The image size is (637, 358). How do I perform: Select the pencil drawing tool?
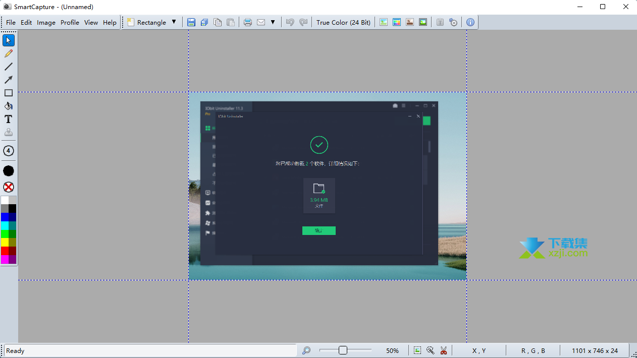[9, 53]
